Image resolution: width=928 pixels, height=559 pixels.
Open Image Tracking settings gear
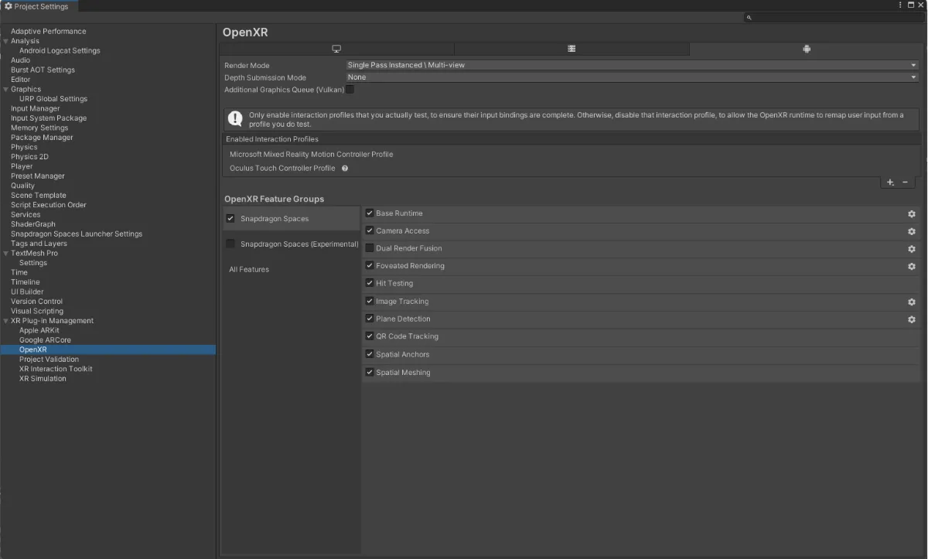tap(911, 302)
